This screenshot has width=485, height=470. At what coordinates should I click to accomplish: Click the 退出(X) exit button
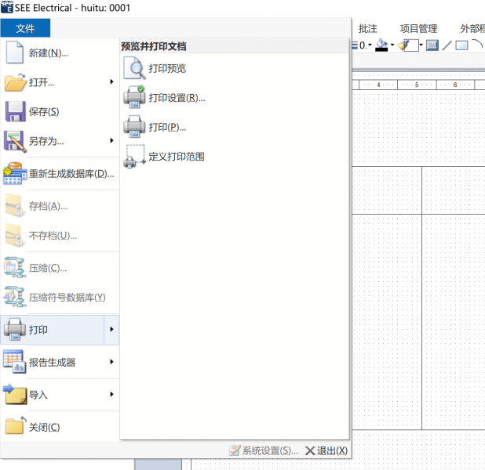(x=326, y=450)
